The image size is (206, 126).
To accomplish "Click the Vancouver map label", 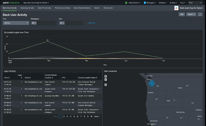I will tap(149, 76).
